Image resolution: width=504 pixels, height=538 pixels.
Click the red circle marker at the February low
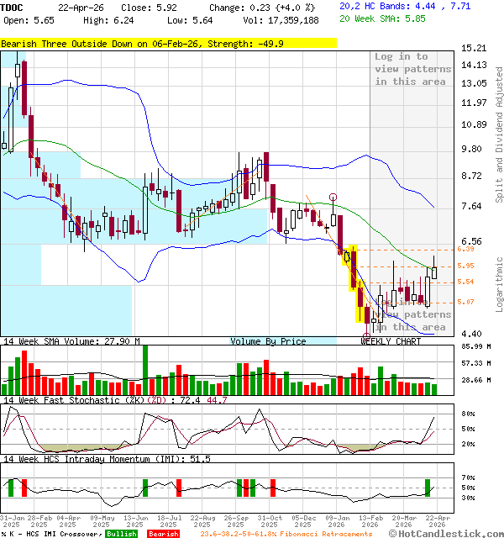point(367,336)
